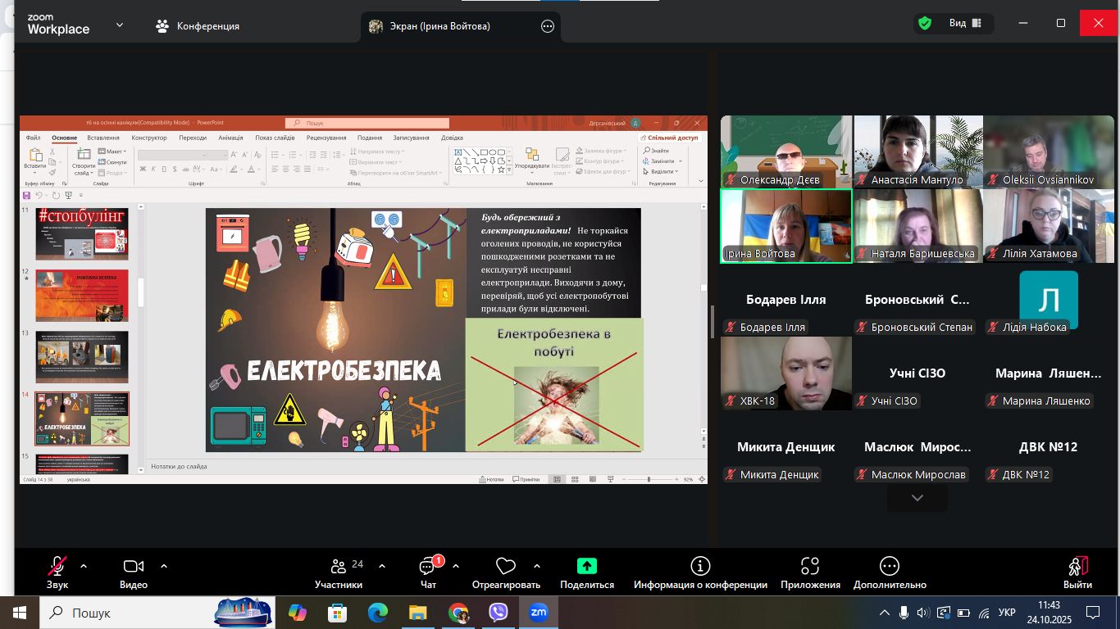Expand audio options arrow beside Звук

pos(83,566)
